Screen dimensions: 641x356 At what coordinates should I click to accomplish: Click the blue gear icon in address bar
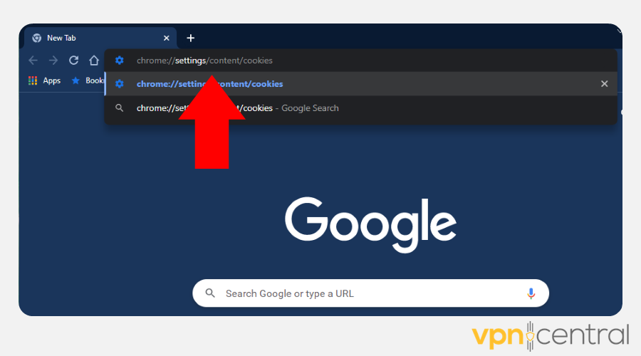tap(120, 61)
